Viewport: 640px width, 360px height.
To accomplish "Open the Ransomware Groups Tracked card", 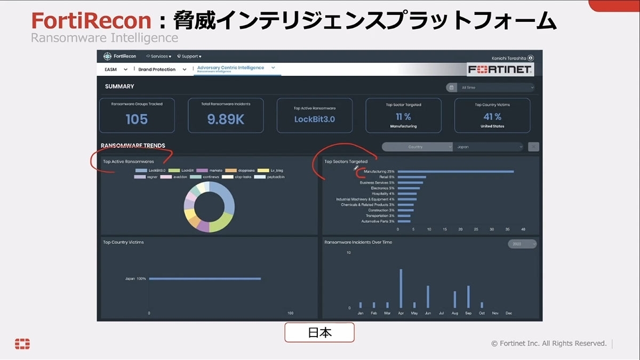I will 137,115.
